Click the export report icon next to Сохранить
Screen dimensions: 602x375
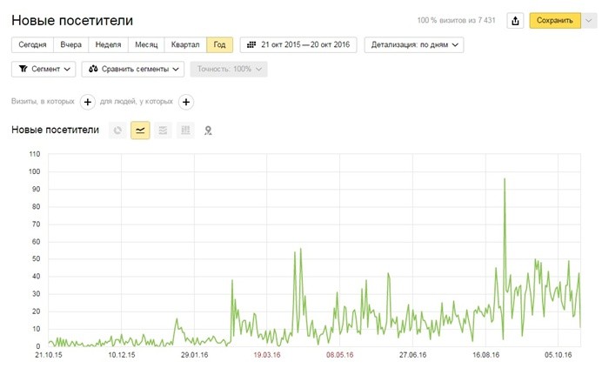(x=515, y=20)
